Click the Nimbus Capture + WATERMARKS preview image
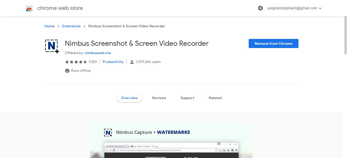Image resolution: width=347 pixels, height=158 pixels. pos(171,140)
